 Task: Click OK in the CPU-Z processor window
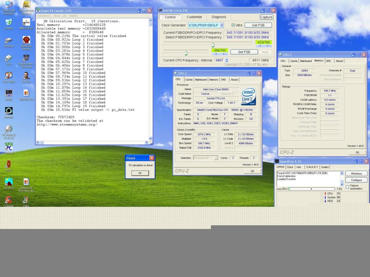(x=253, y=171)
